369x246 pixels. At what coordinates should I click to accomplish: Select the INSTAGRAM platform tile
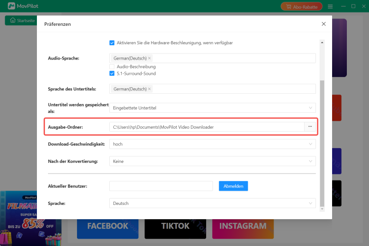243,229
